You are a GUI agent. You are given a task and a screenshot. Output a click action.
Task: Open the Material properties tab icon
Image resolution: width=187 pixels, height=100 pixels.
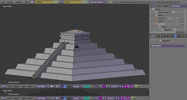181,36
